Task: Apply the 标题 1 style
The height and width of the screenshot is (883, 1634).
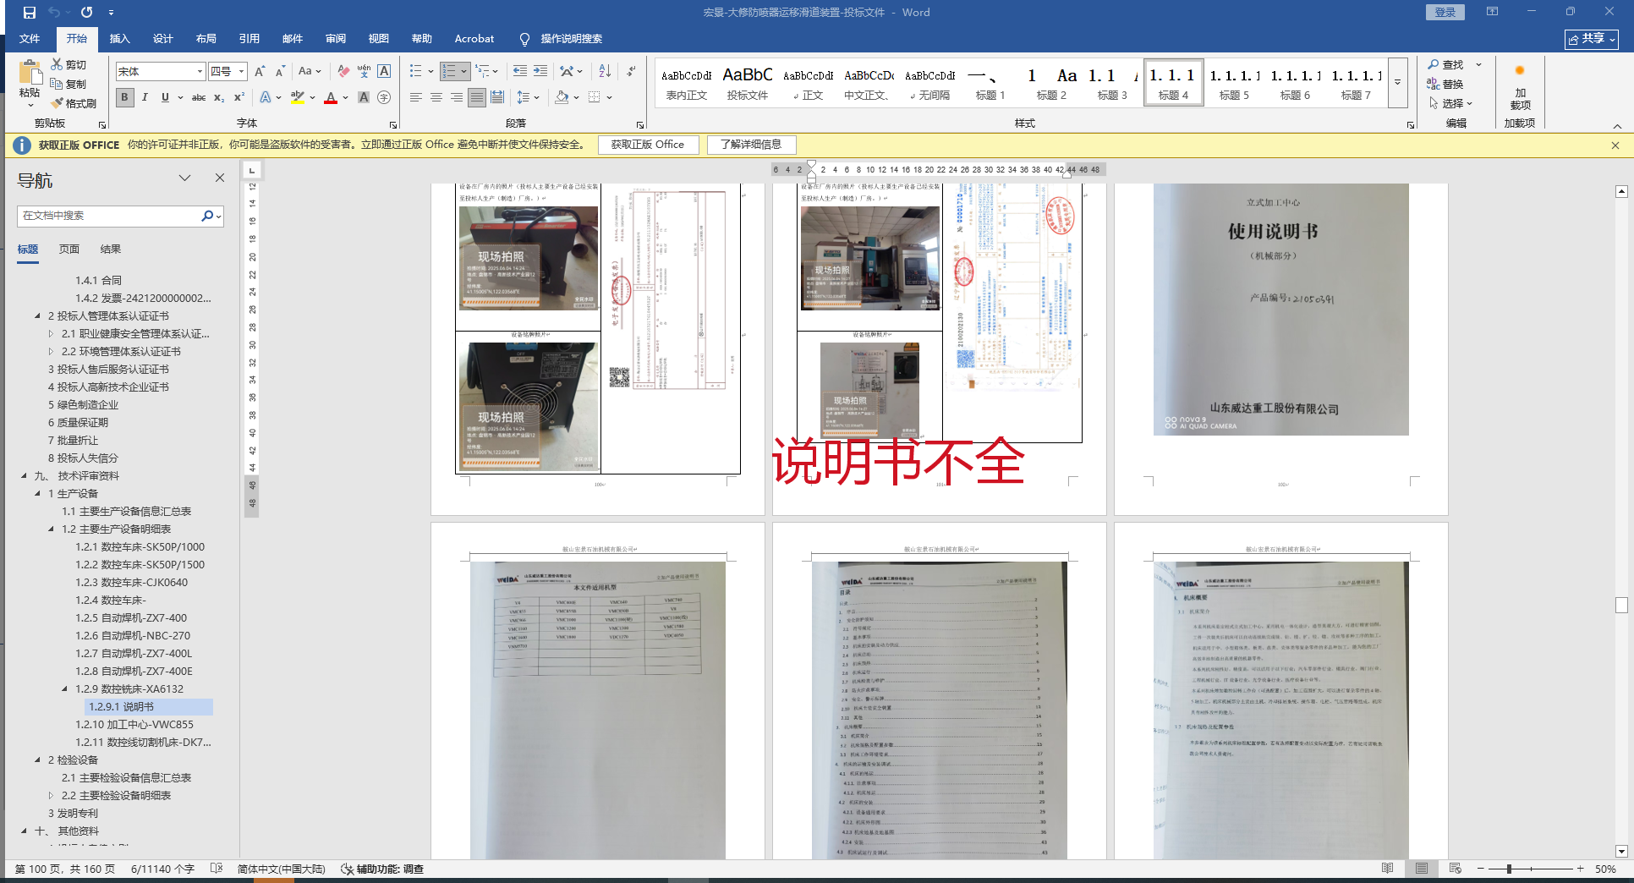Action: tap(990, 84)
